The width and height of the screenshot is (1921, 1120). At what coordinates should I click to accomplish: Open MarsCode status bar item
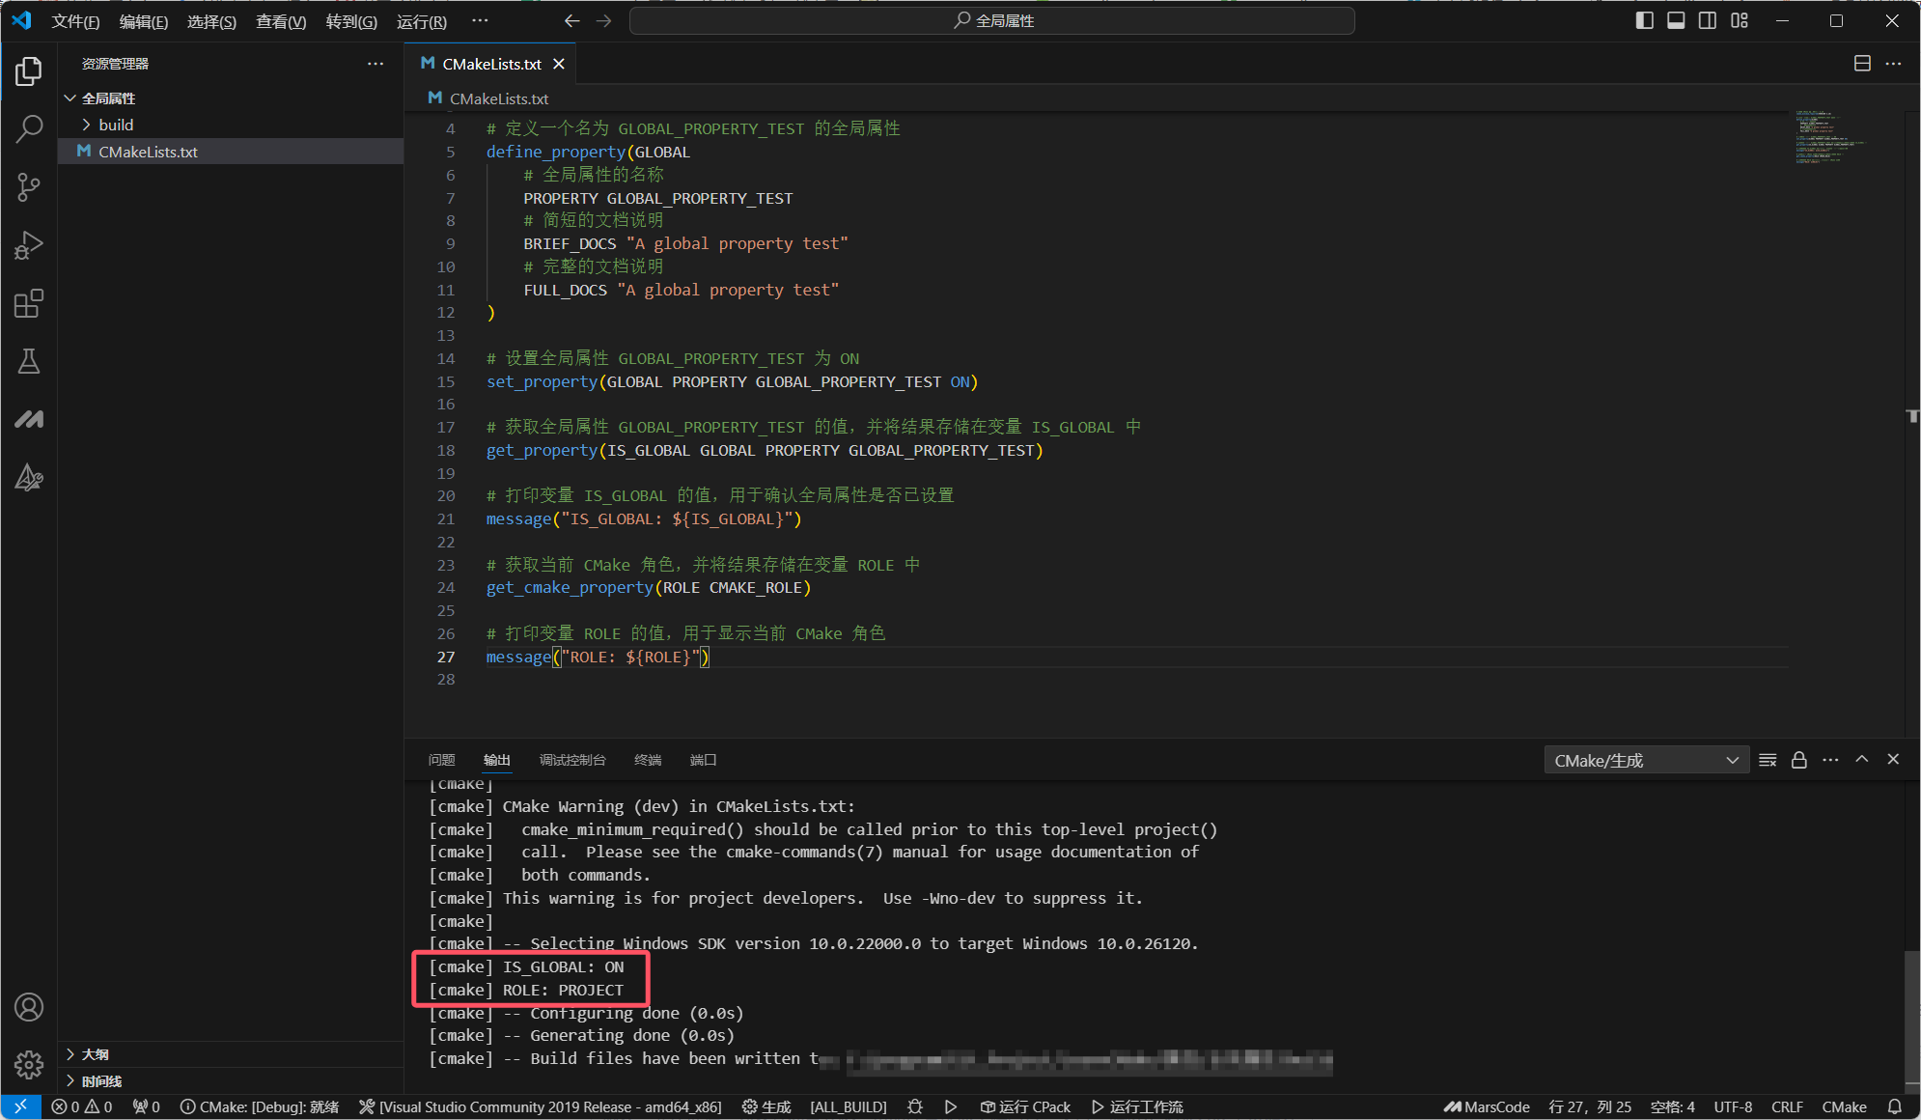pos(1487,1106)
